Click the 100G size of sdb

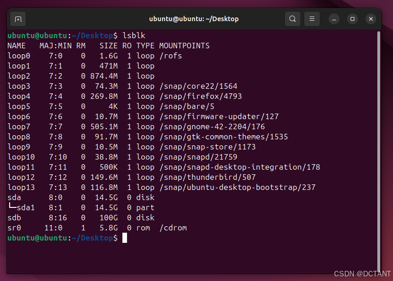click(109, 218)
